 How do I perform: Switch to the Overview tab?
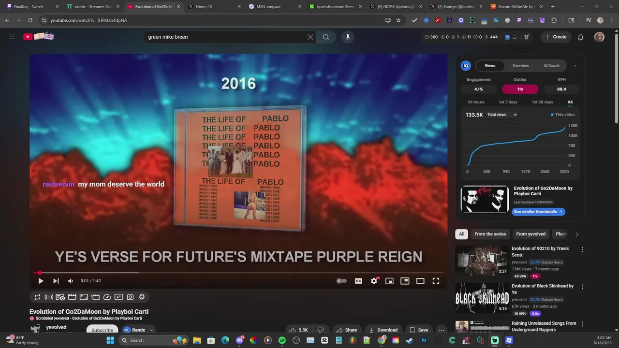521,66
